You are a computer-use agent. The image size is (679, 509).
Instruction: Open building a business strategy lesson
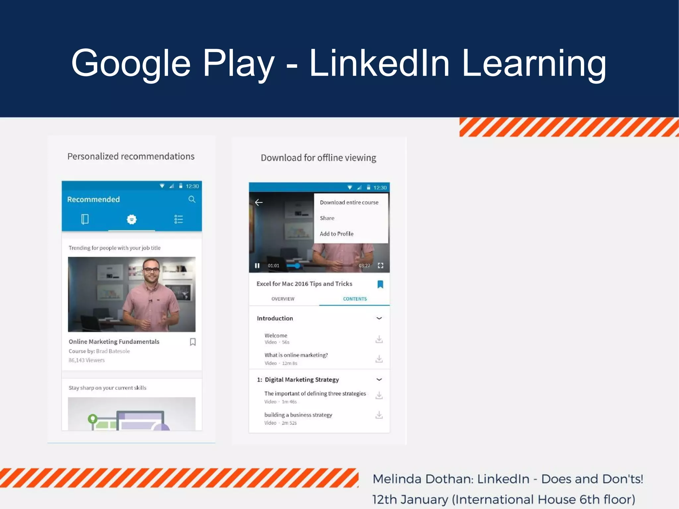pos(298,415)
